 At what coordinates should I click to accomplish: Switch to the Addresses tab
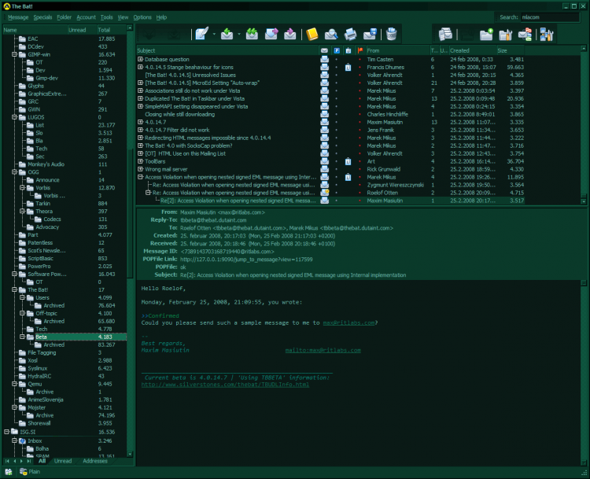95,461
